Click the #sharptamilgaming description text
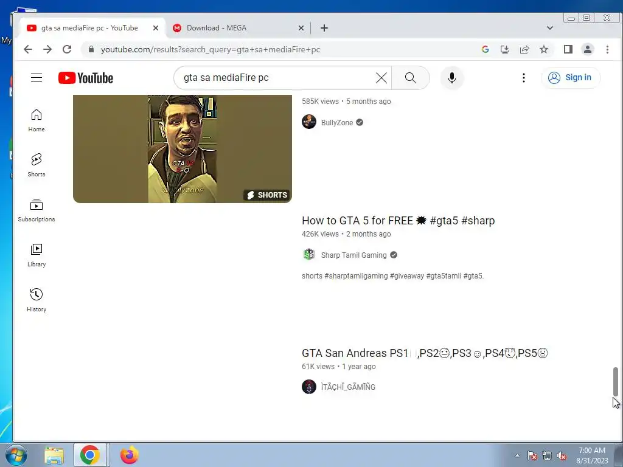The image size is (623, 467). pyautogui.click(x=356, y=276)
